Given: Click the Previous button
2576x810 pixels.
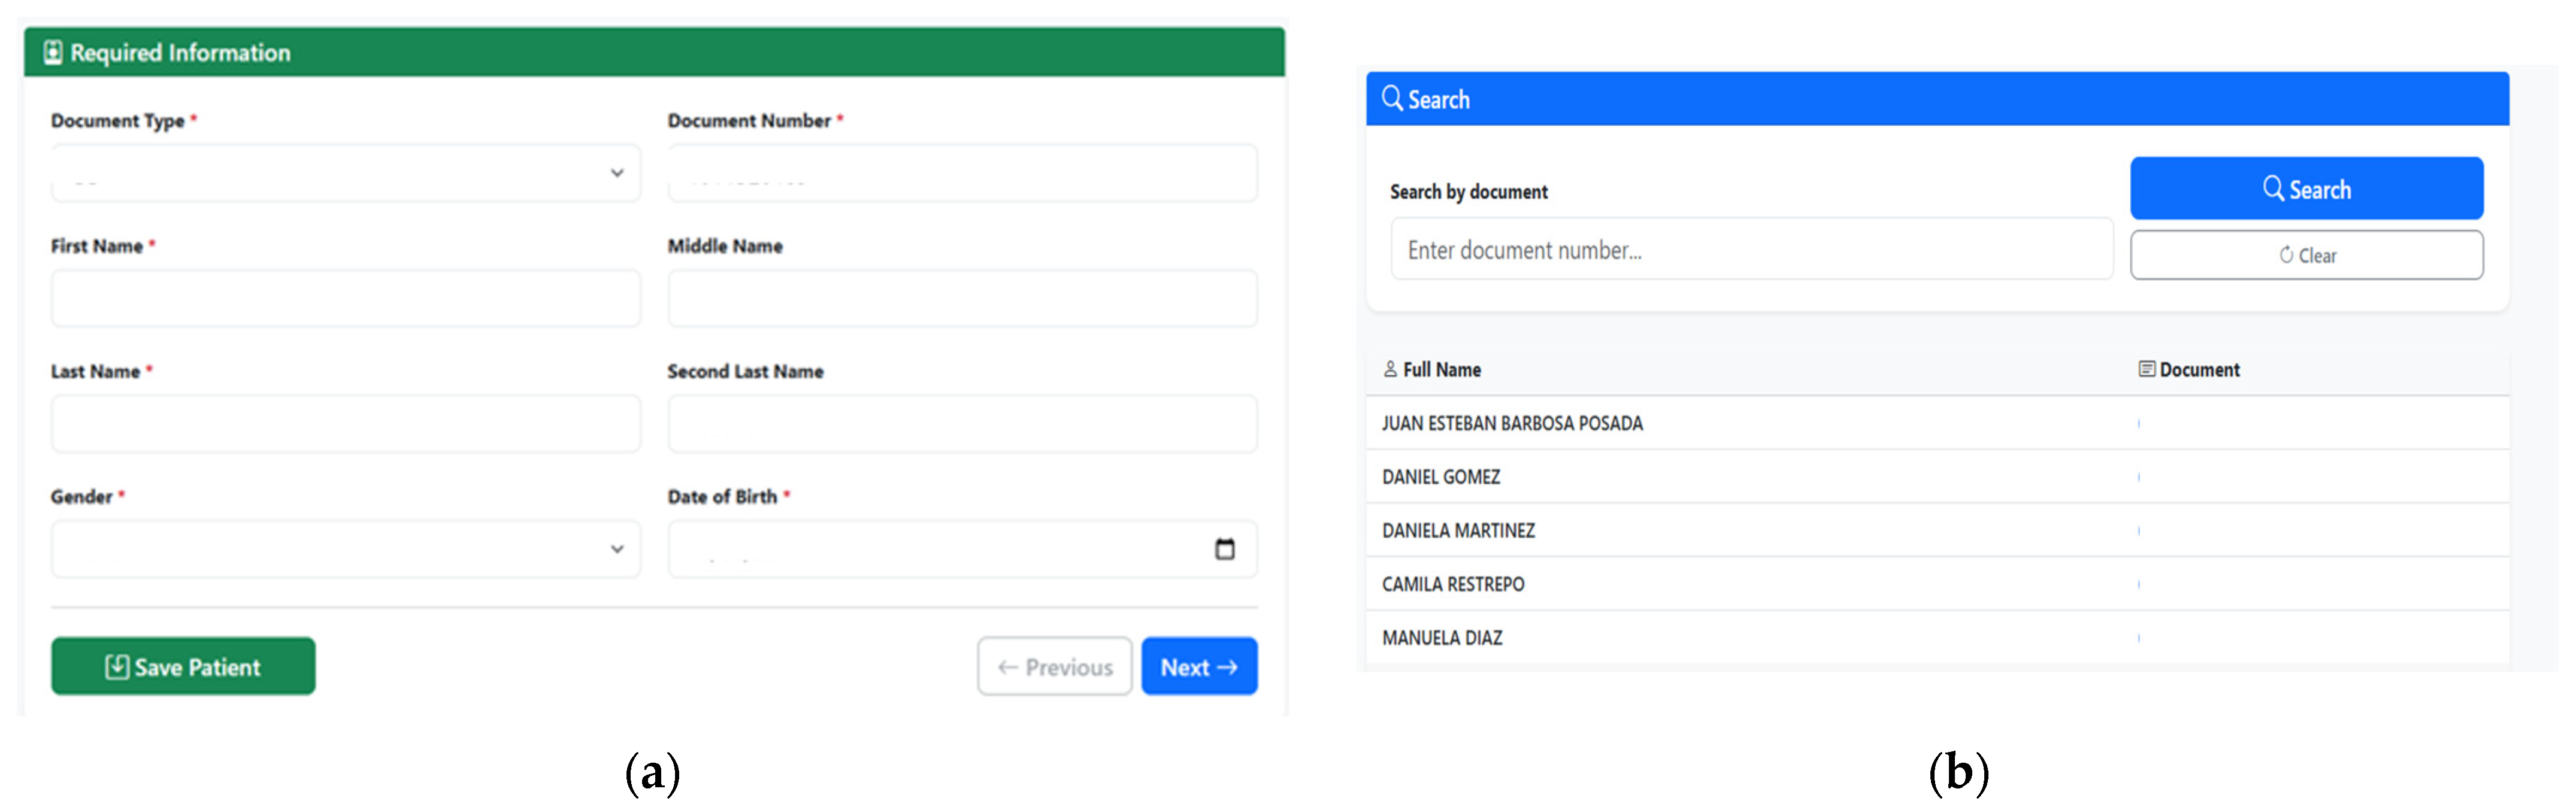Looking at the screenshot, I should (1054, 667).
